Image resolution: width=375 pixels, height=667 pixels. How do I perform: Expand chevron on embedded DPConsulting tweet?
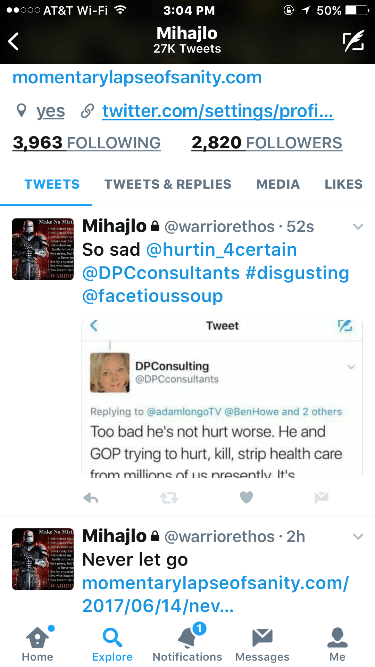click(x=351, y=367)
